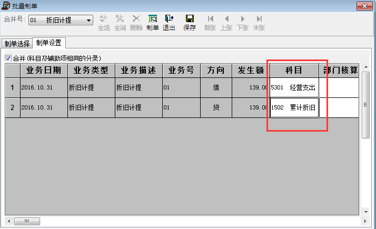Click the 业务日期 column header

pos(44,71)
